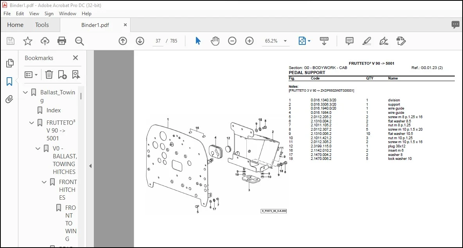This screenshot has height=248, width=463.
Task: Open the zoom level dropdown
Action: (285, 41)
